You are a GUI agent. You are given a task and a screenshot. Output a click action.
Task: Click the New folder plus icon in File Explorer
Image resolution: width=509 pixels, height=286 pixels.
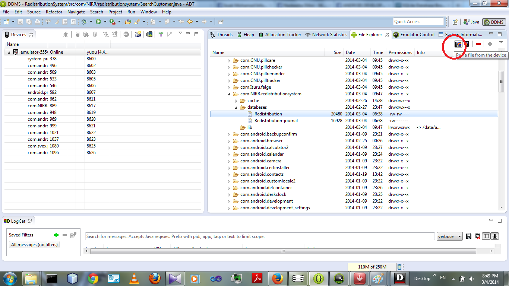[490, 44]
